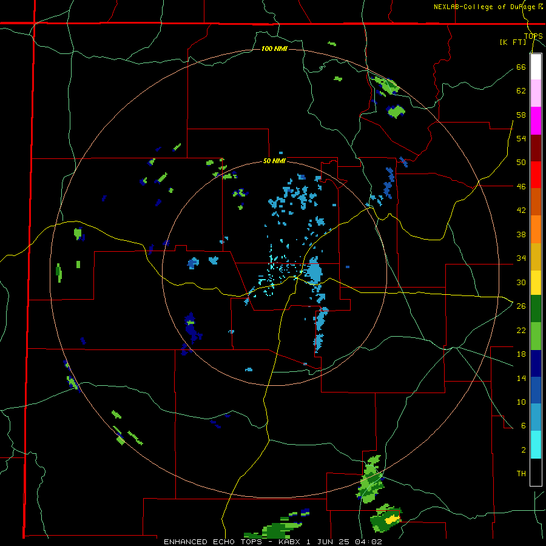Screen dimensions: 546x546
Task: Click the gold legend swatch
Action: click(x=536, y=257)
